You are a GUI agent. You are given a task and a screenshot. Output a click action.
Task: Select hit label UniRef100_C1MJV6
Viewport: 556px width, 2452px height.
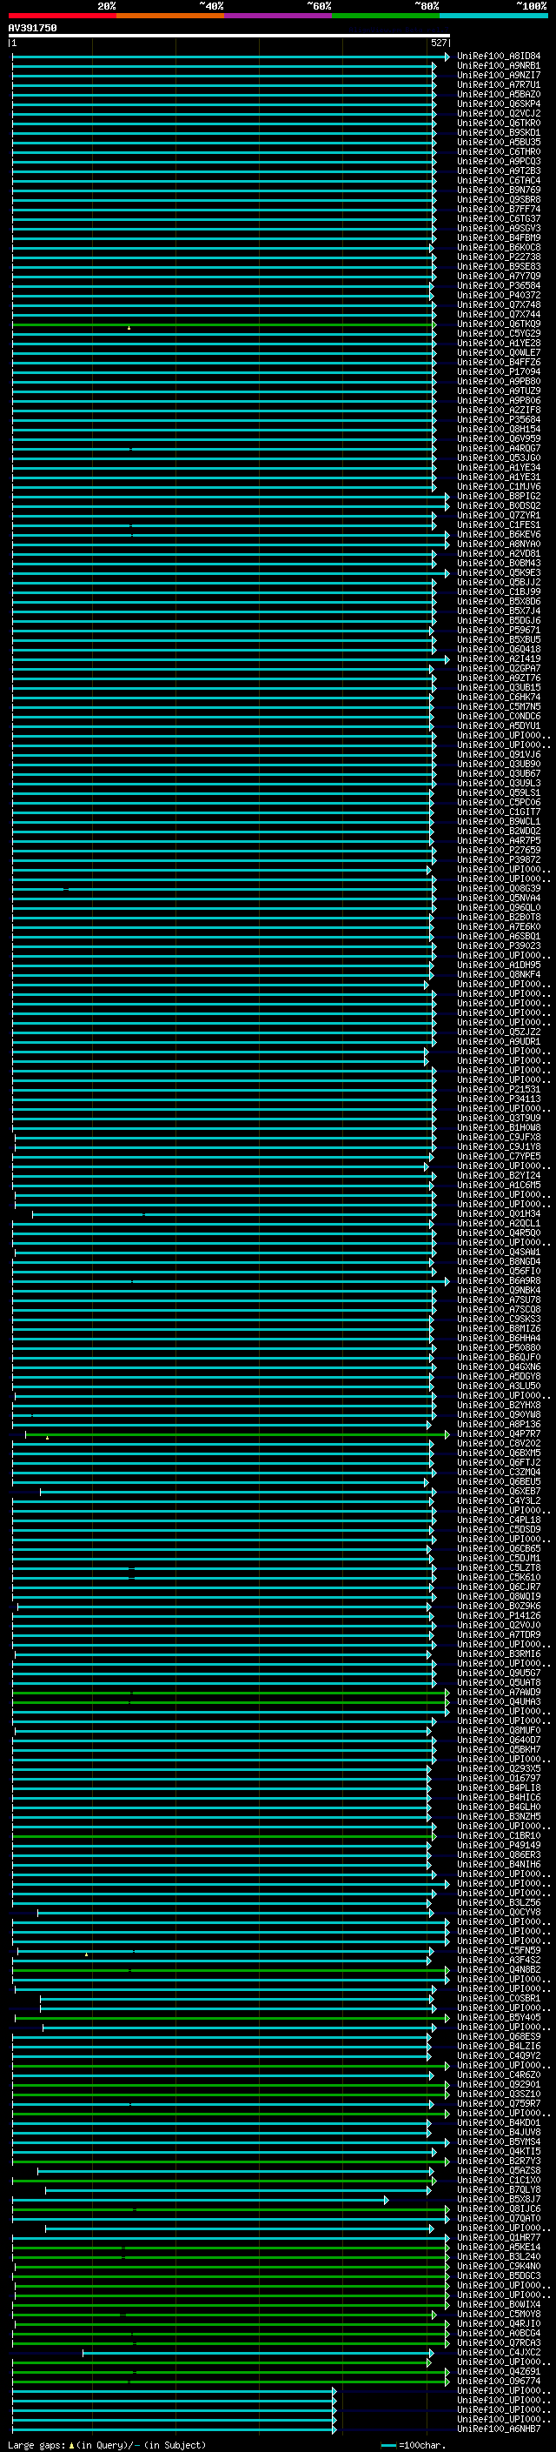(x=499, y=486)
